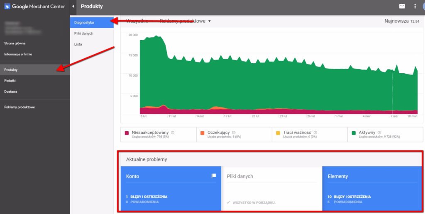Image resolution: width=425 pixels, height=214 pixels.
Task: Click help icon next to Aktywny
Action: pos(379,132)
